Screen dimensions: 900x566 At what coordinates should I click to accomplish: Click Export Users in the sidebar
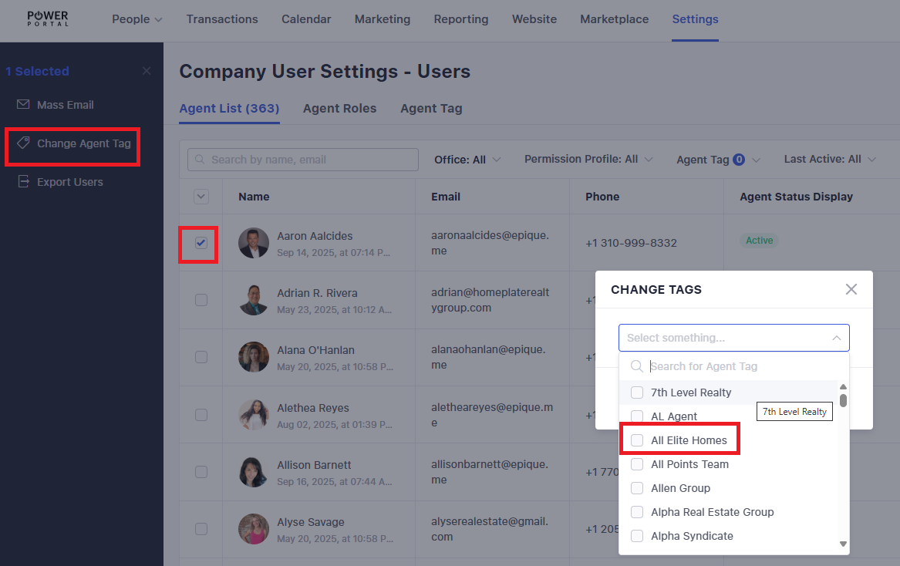69,182
